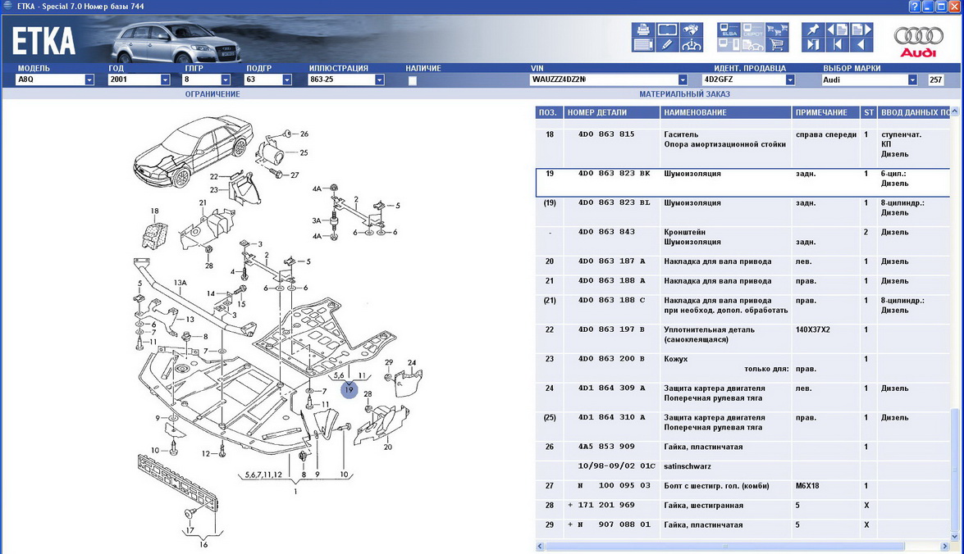Open the ВЫБОР МАРКИ dropdown showing Audi

(912, 80)
